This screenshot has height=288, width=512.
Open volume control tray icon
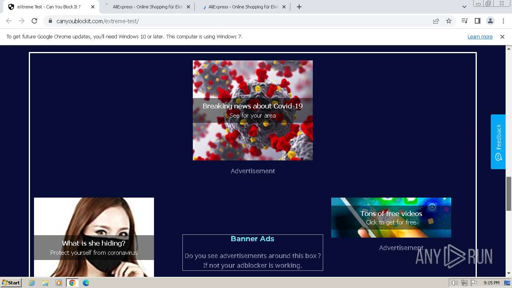pos(455,283)
